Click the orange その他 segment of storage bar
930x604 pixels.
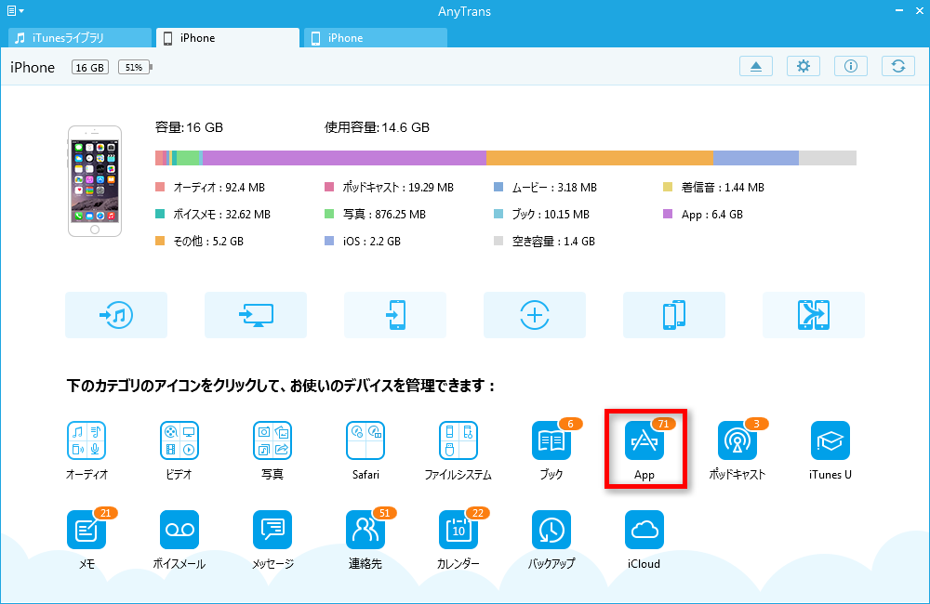click(x=600, y=158)
